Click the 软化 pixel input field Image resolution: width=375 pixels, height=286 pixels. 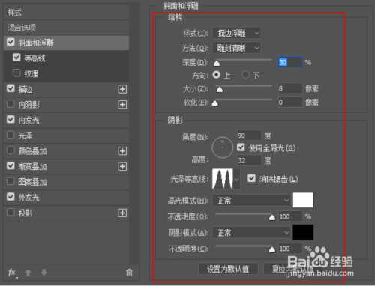point(290,102)
